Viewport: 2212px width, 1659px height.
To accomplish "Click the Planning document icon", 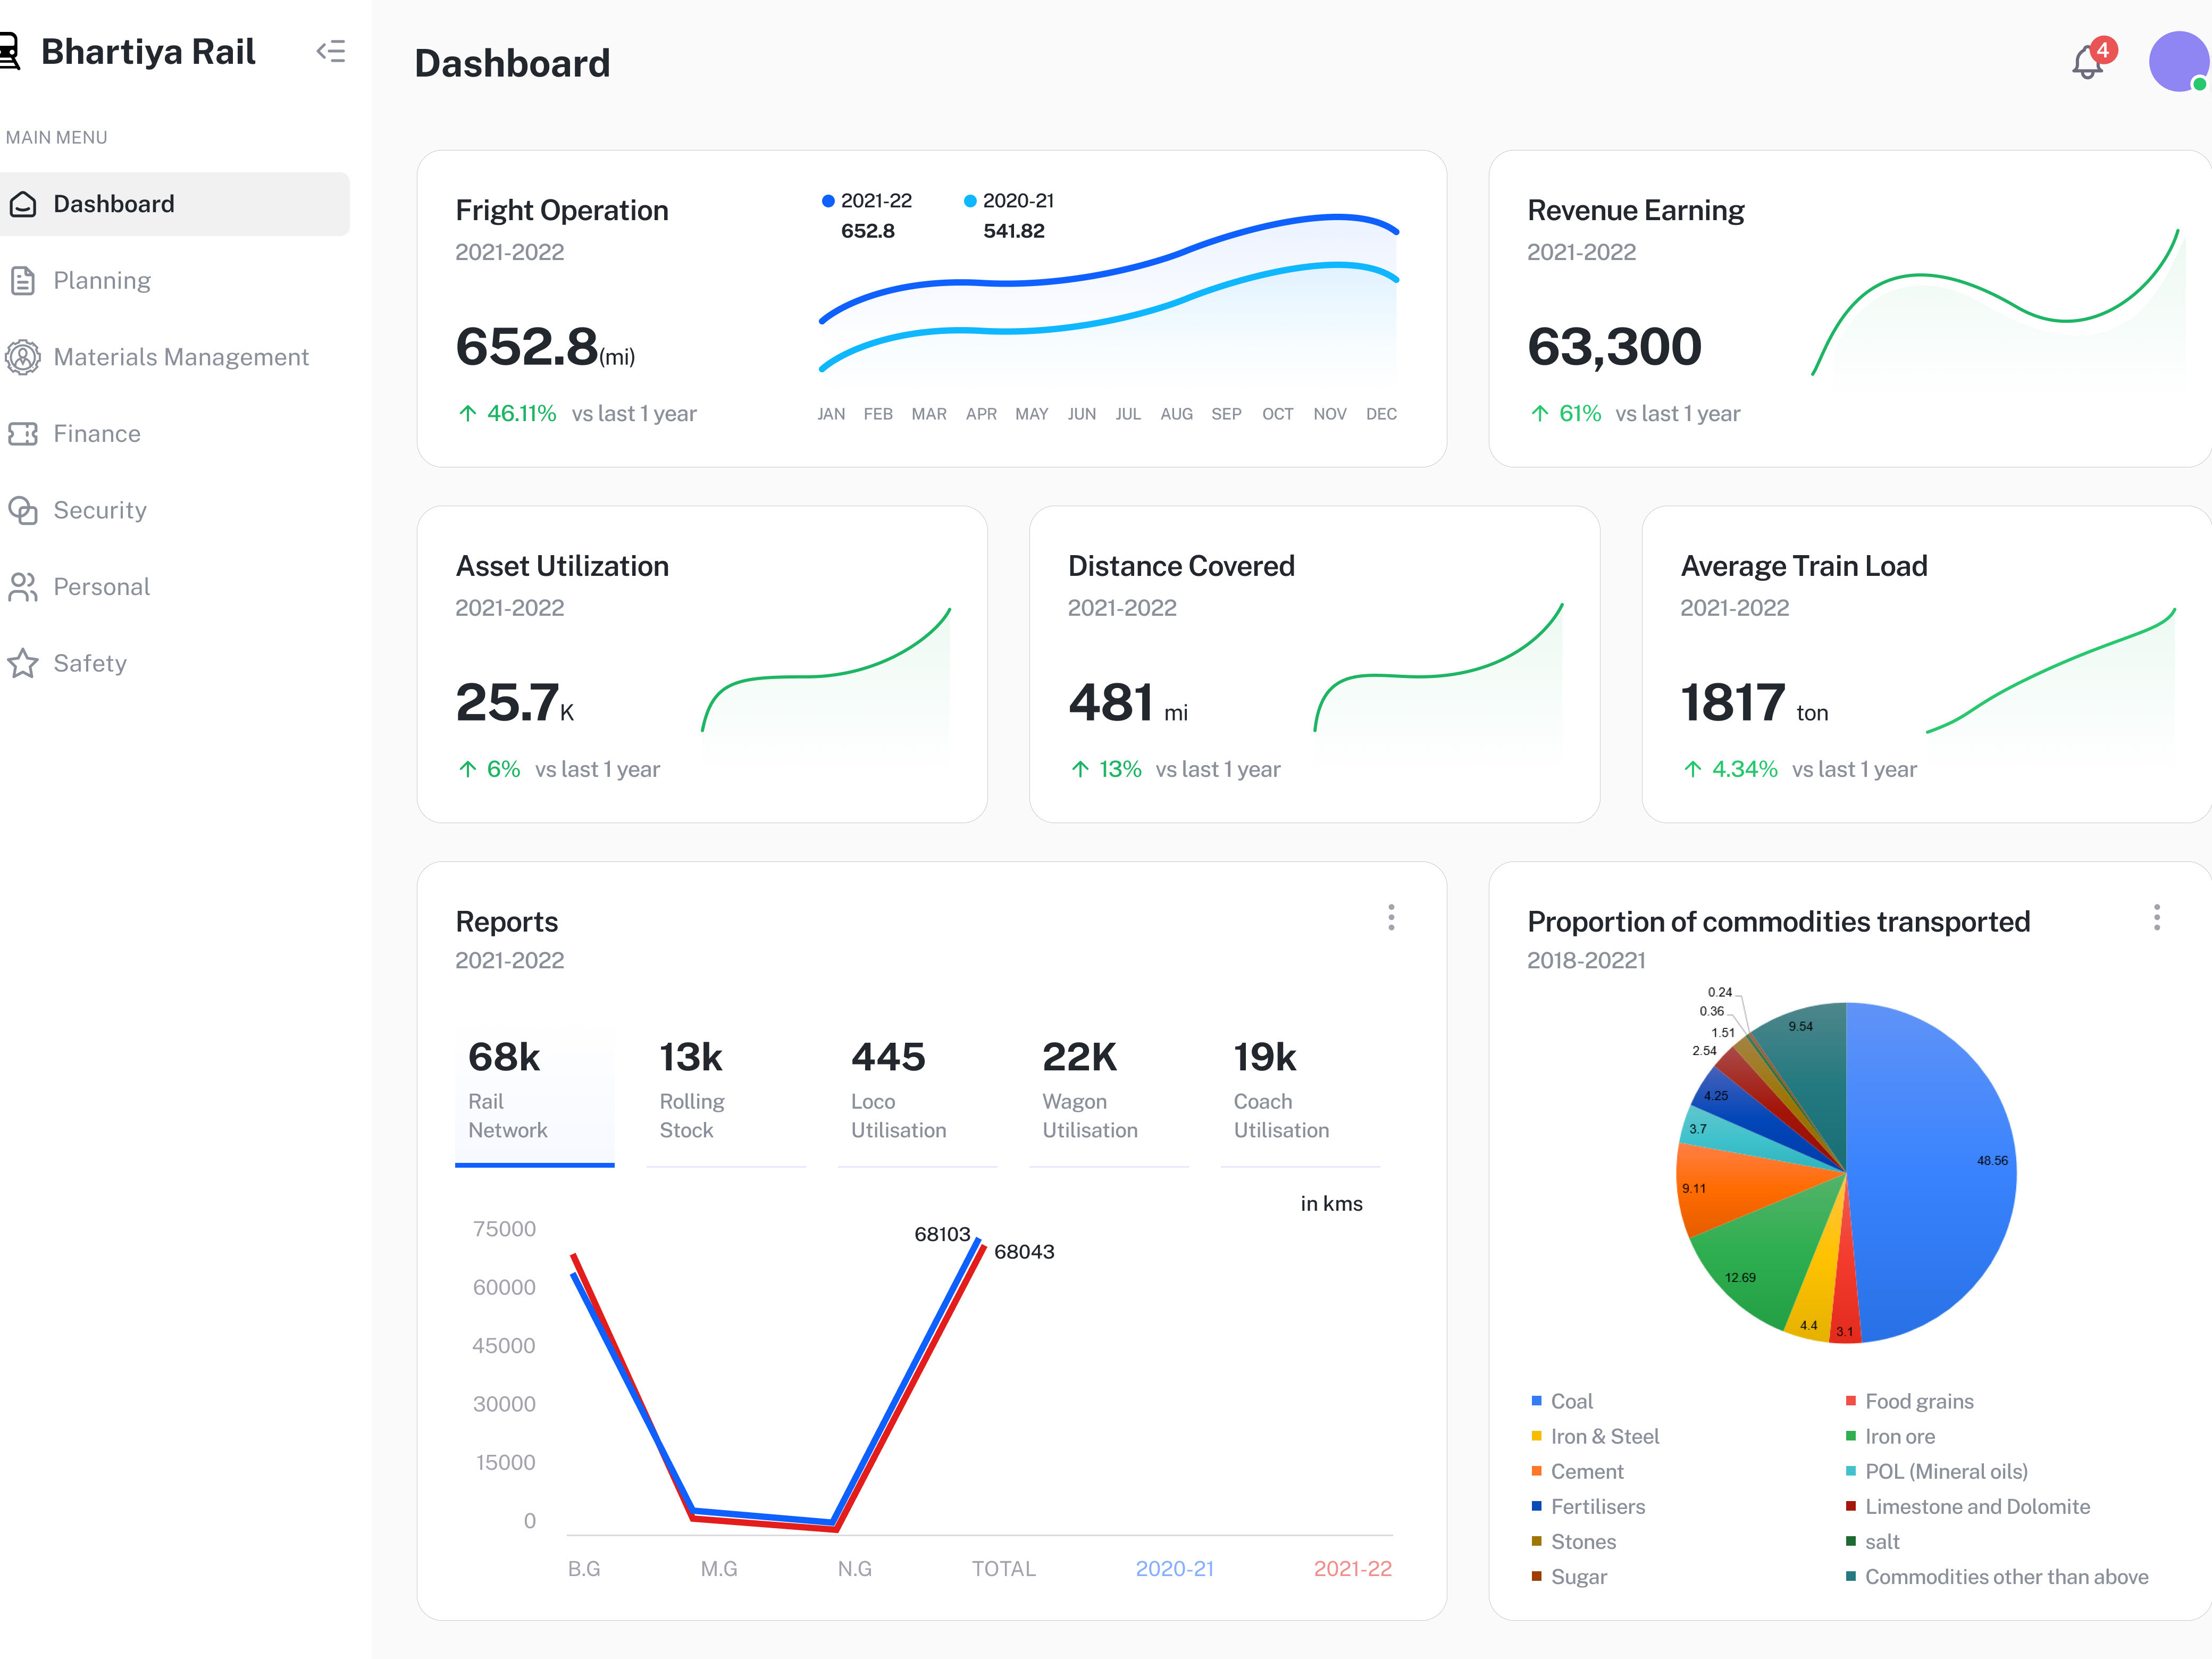I will (23, 281).
